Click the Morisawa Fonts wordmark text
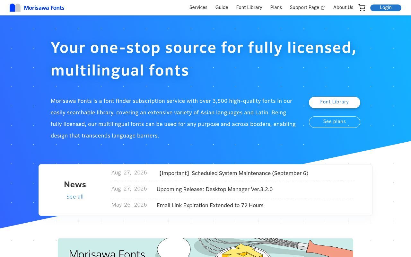Image resolution: width=411 pixels, height=257 pixels. tap(44, 8)
